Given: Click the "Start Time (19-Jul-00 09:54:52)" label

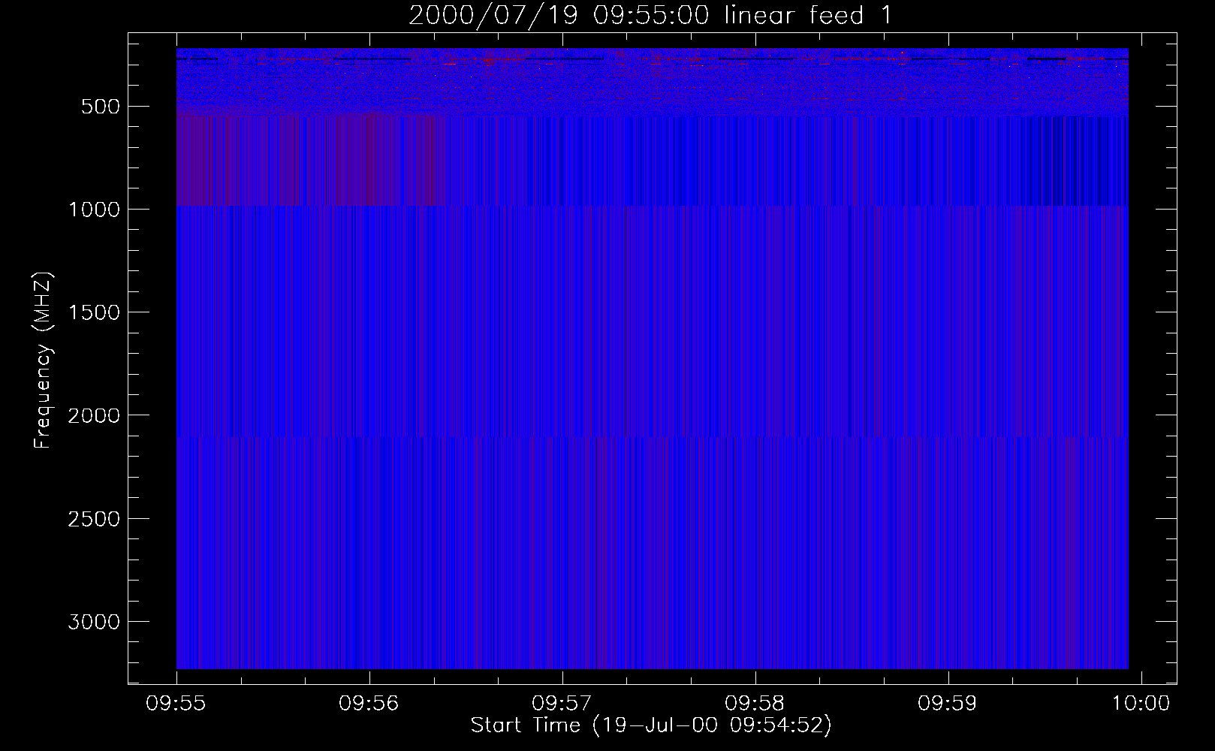Looking at the screenshot, I should pyautogui.click(x=651, y=725).
